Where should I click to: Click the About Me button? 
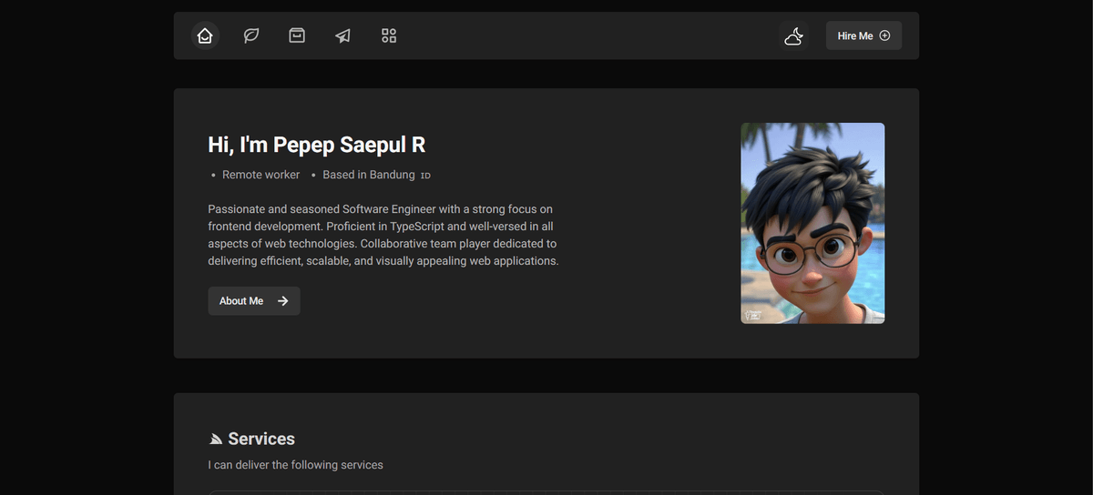coord(241,301)
